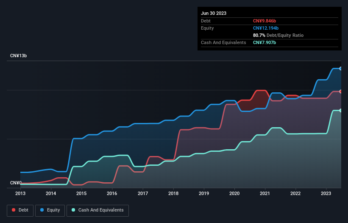The height and width of the screenshot is (223, 348).
Task: Click the CN¥9.846b debt value
Action: coord(264,21)
